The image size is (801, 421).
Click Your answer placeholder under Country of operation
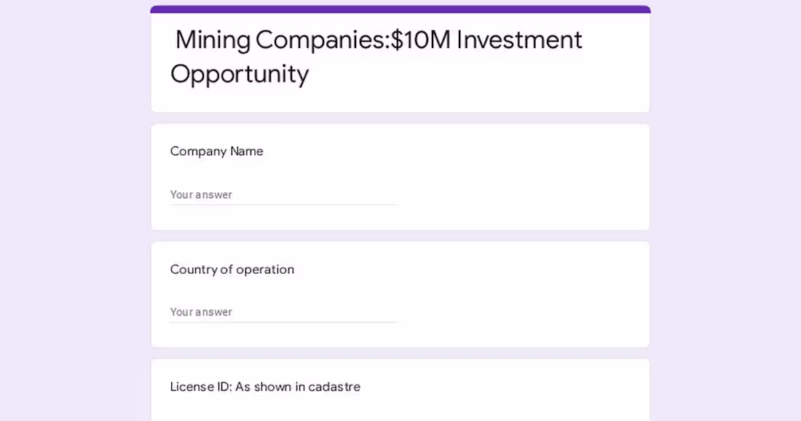201,312
